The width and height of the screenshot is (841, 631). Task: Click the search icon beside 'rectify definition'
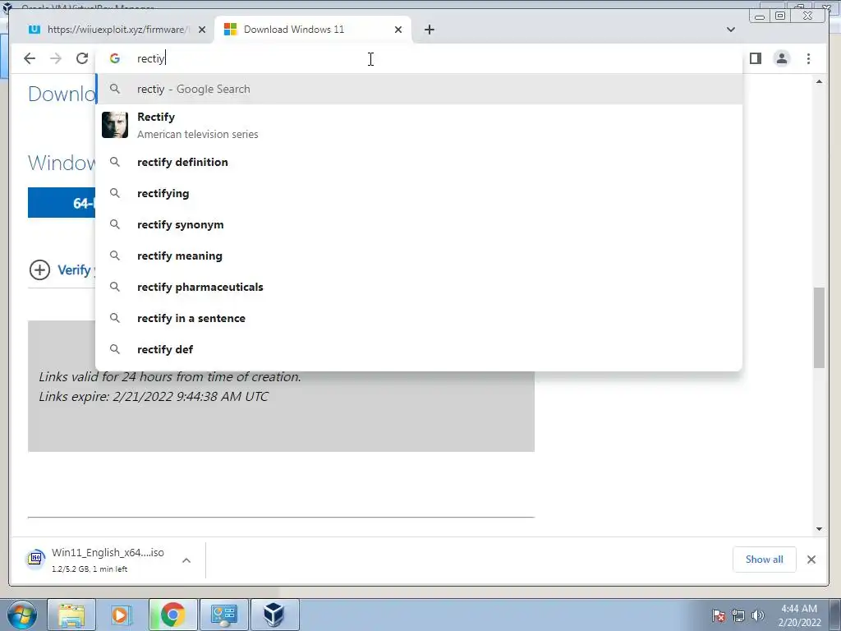coord(115,162)
